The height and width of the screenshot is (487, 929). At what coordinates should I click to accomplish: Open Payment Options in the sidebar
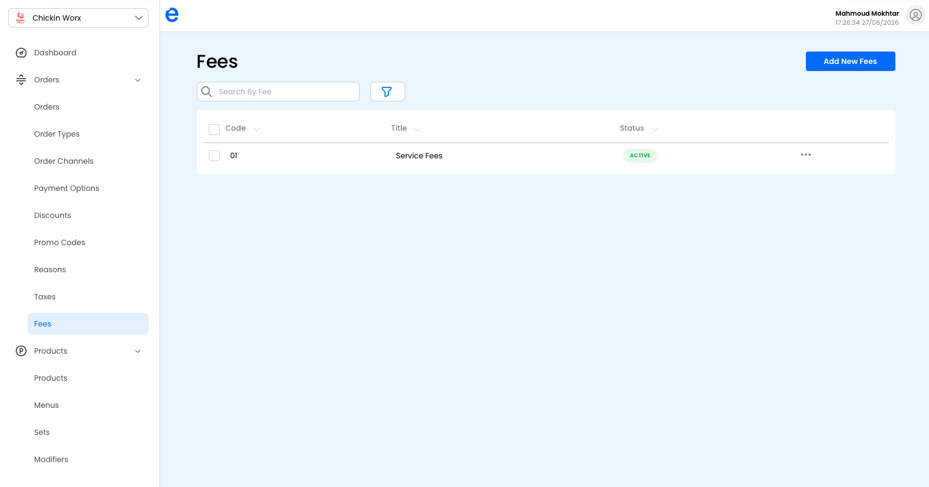click(67, 188)
